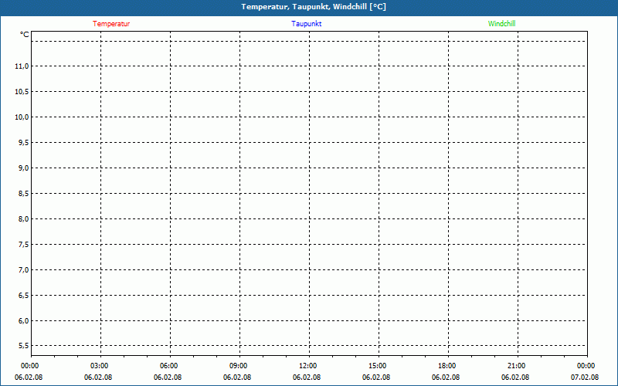
Task: Click the 6,5 y-axis value
Action: click(x=24, y=296)
